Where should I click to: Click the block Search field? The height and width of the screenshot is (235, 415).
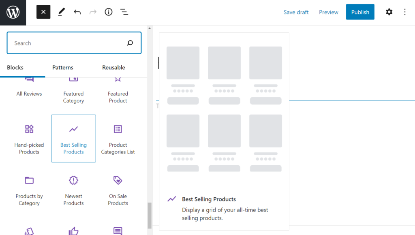pos(65,43)
